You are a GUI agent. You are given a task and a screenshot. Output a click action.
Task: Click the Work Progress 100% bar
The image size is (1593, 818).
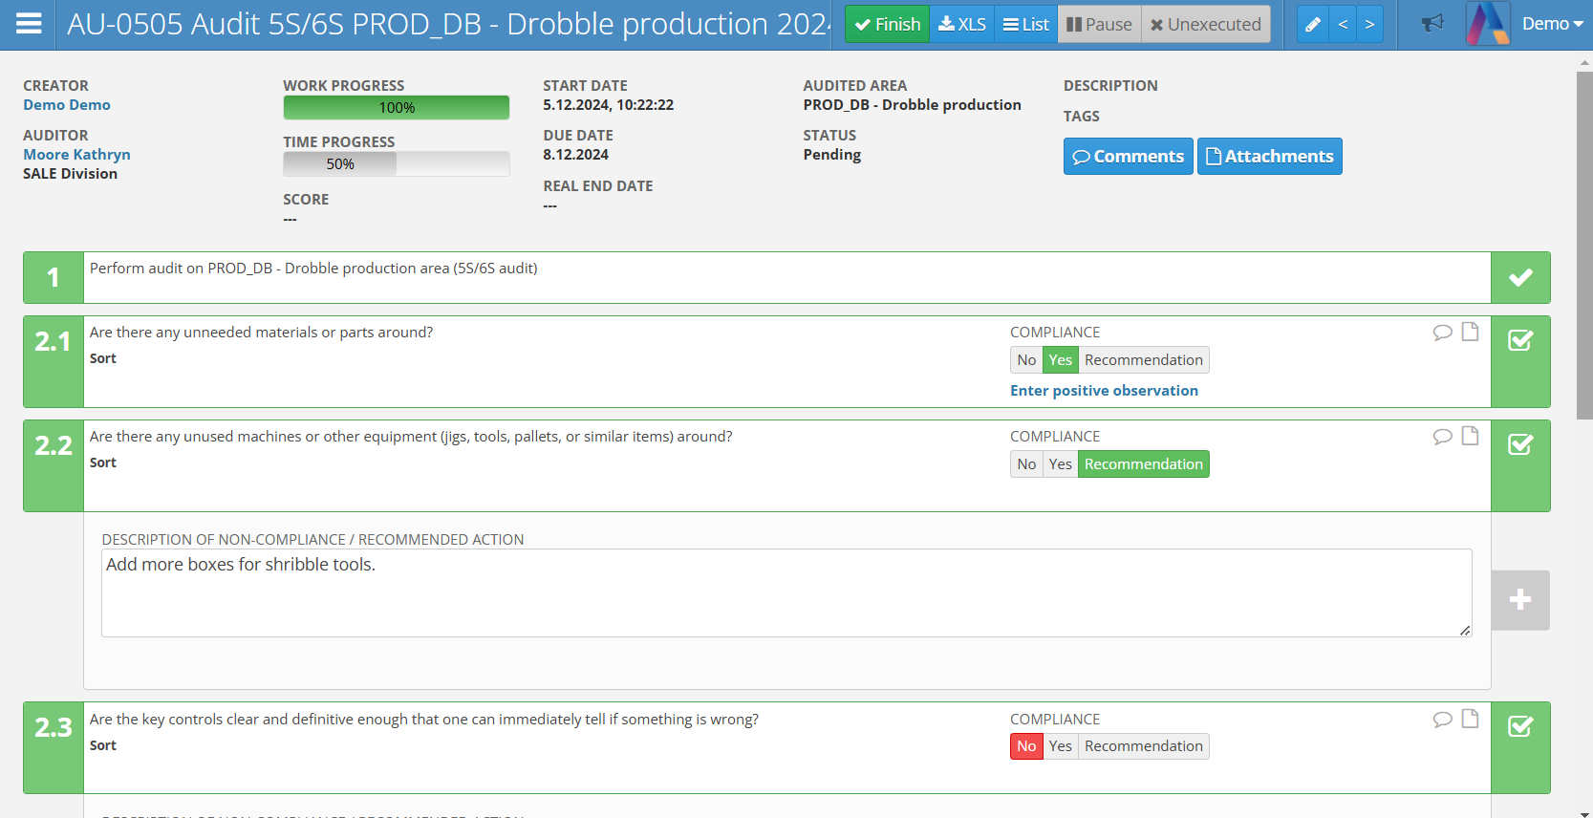pos(396,108)
